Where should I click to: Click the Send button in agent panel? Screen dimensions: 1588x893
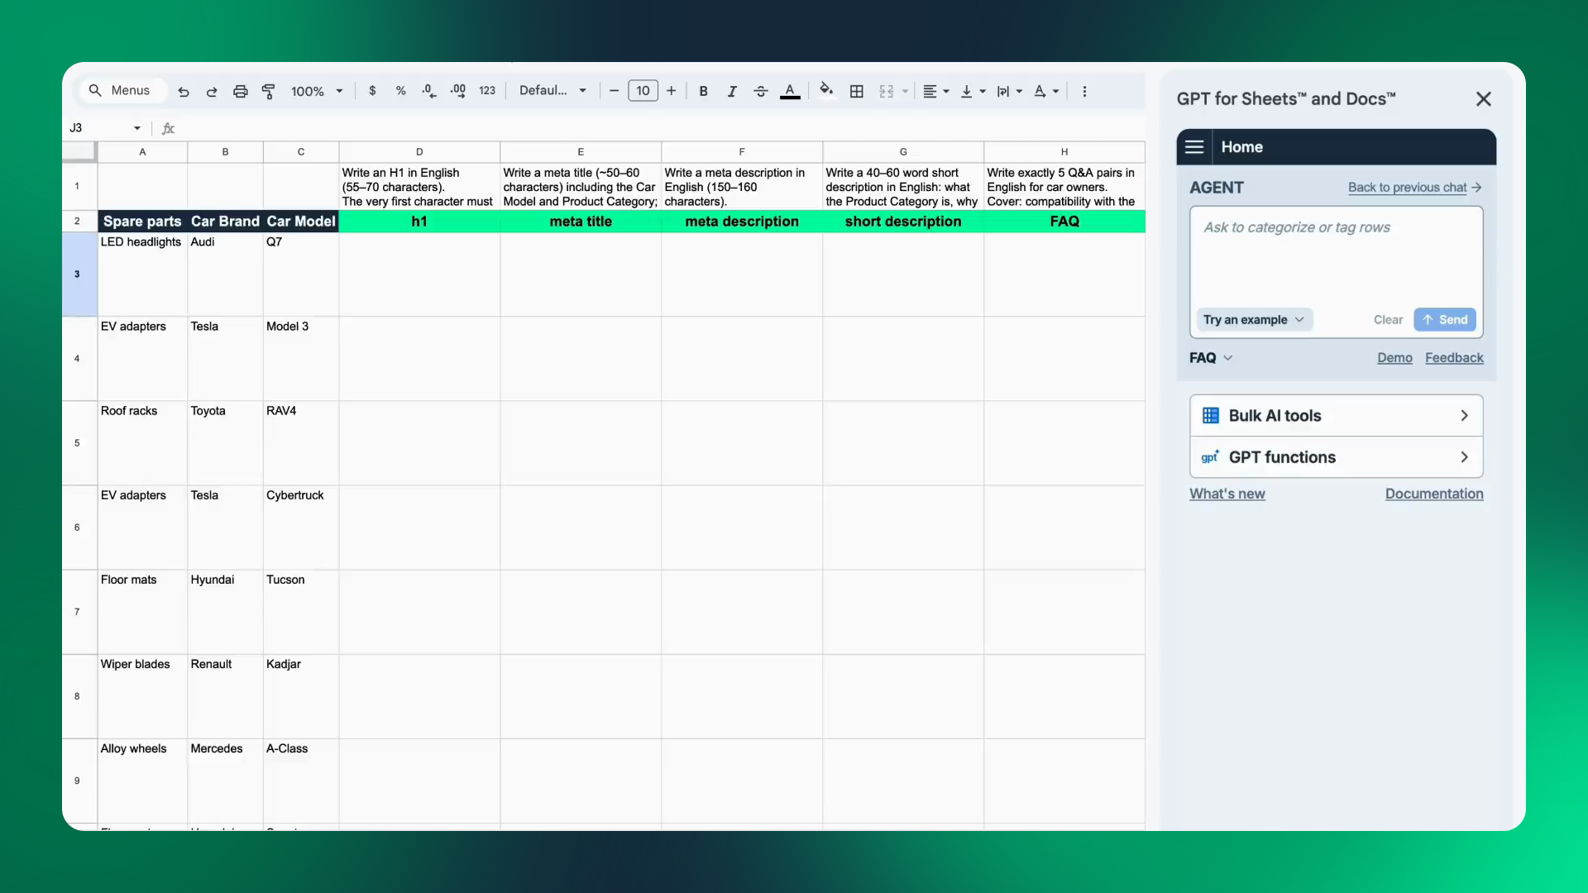point(1445,320)
